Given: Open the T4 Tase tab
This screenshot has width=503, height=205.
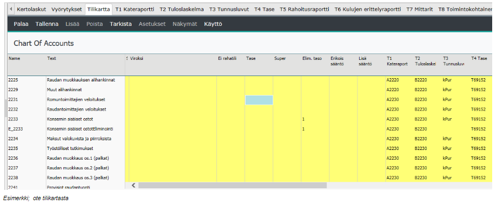Looking at the screenshot, I should coord(264,9).
